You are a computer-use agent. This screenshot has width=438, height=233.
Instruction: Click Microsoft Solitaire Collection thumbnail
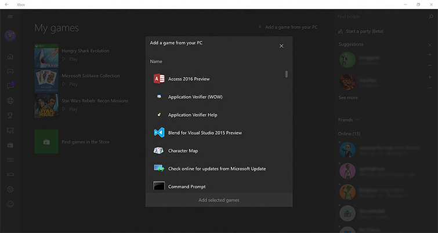[46, 81]
